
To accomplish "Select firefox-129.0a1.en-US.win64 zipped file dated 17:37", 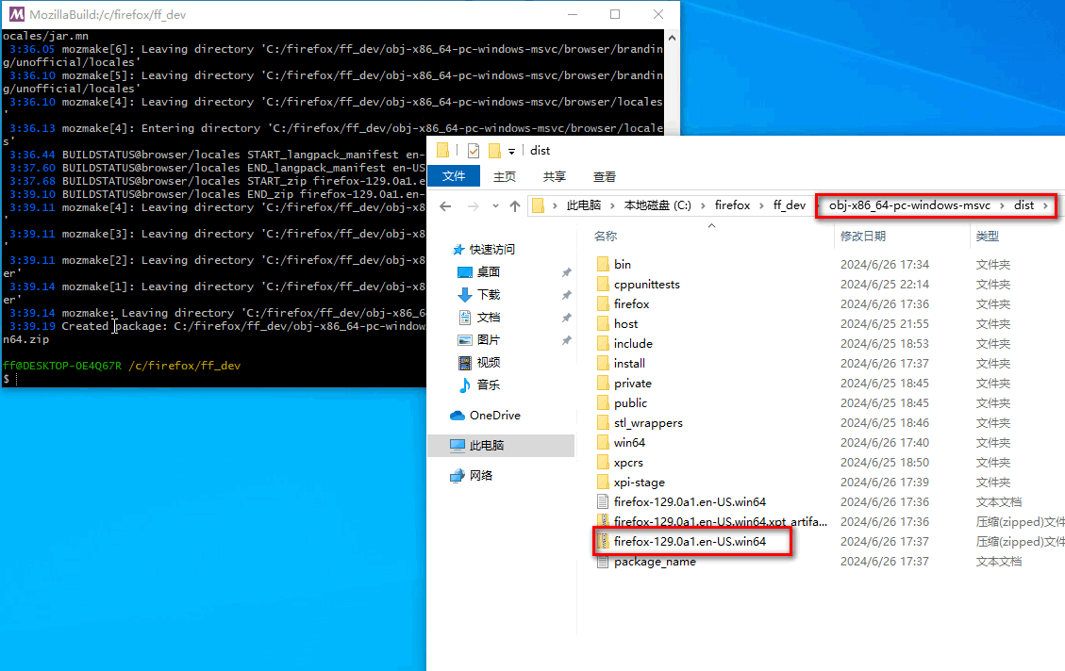I will [691, 541].
